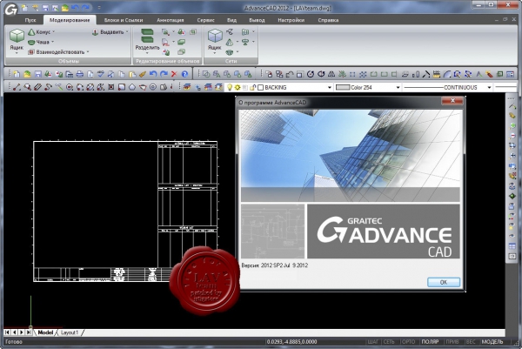Toggle ОРТО mode in the status bar
This screenshot has width=522, height=349.
point(408,342)
